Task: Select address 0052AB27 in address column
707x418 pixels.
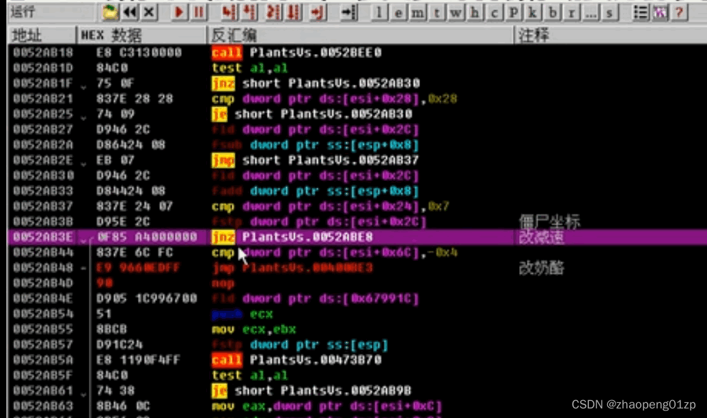Action: [x=43, y=129]
